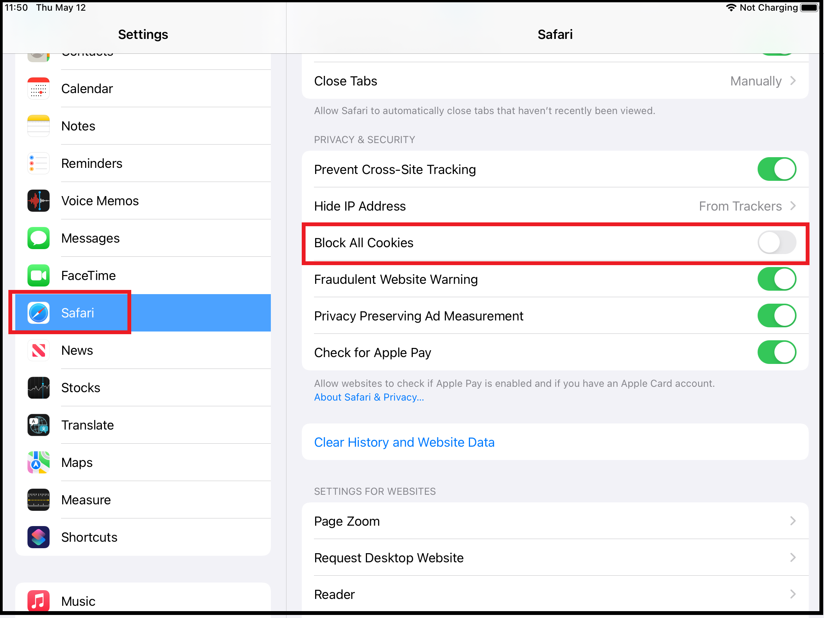Open Close Tabs Manually option chevron
Image resolution: width=824 pixels, height=618 pixels.
point(793,81)
